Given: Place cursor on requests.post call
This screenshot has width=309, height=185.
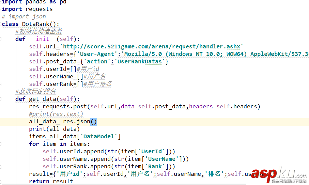Looking at the screenshot, I should point(65,107).
